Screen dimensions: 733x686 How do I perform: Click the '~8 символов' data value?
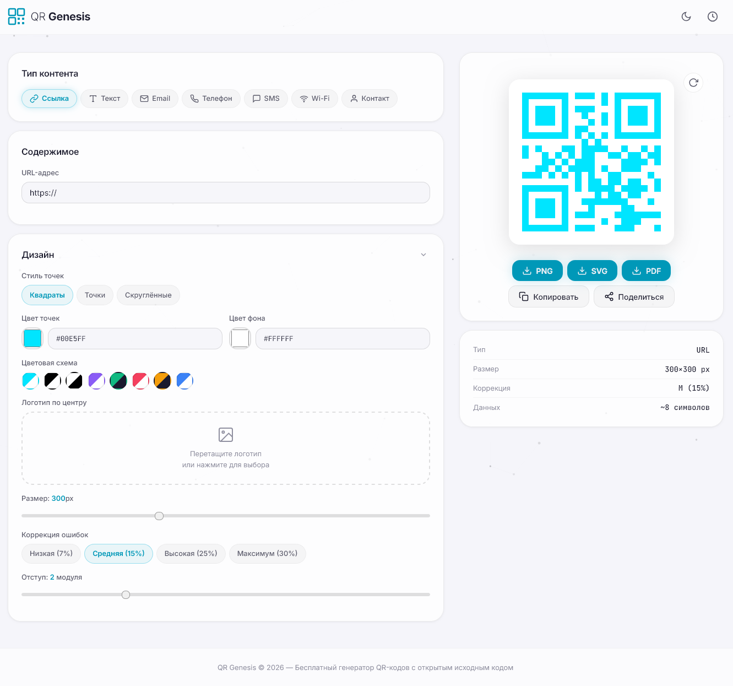tap(685, 408)
